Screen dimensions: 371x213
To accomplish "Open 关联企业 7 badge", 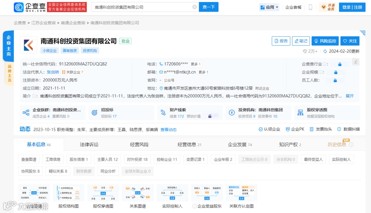I will tap(72, 72).
